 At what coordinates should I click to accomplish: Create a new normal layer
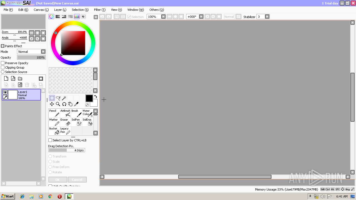[6, 79]
